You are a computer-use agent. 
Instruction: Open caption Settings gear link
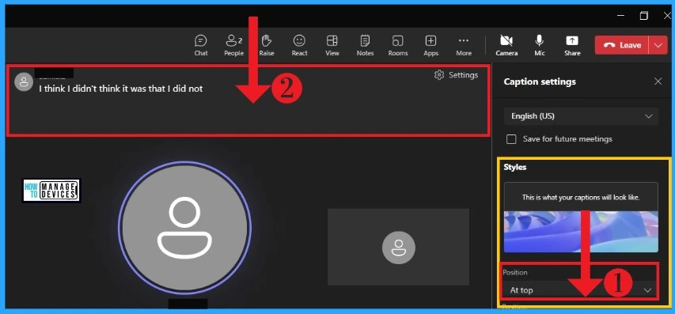(x=457, y=75)
